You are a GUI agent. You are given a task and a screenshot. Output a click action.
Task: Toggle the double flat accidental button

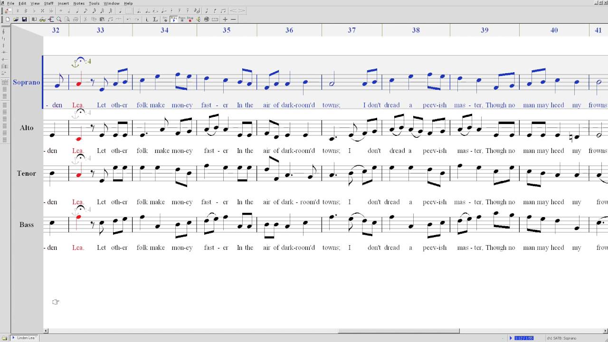click(x=51, y=10)
